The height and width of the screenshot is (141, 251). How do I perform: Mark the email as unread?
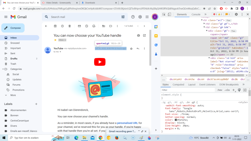point(79,26)
